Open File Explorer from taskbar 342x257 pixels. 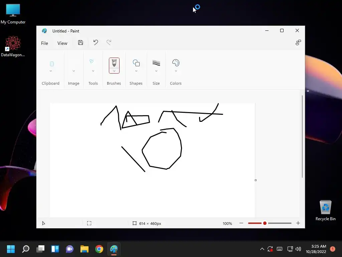pyautogui.click(x=84, y=249)
